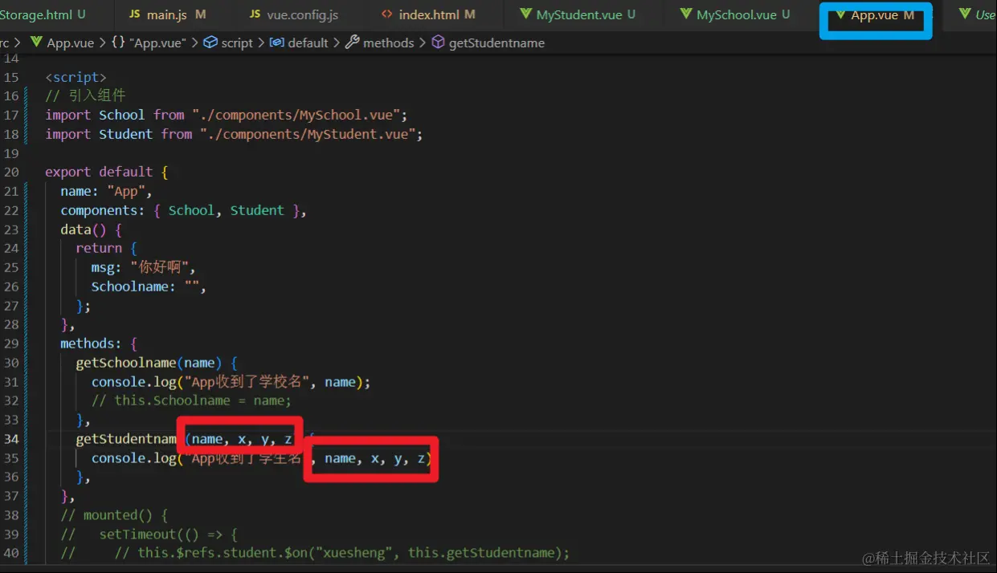Click the comment "// 引入组件"
Viewport: 997px width, 573px height.
(85, 95)
